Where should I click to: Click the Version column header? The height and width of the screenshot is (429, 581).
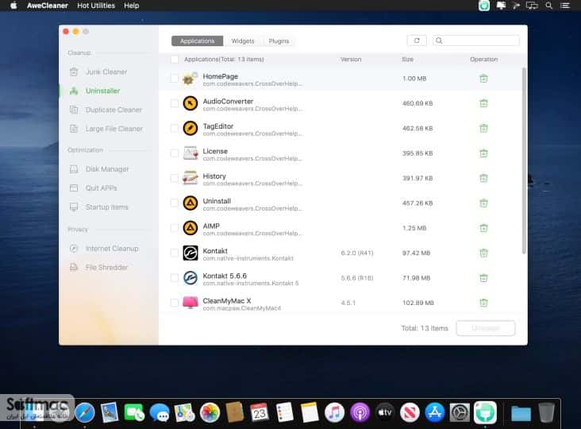(351, 60)
